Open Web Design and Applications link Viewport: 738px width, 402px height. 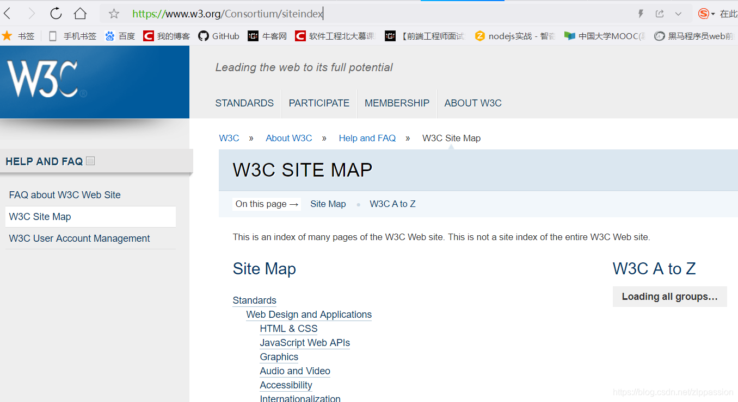pyautogui.click(x=309, y=315)
